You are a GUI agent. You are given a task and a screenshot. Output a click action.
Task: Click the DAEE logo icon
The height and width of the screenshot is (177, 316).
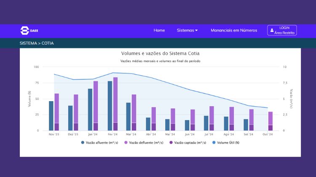(24, 30)
